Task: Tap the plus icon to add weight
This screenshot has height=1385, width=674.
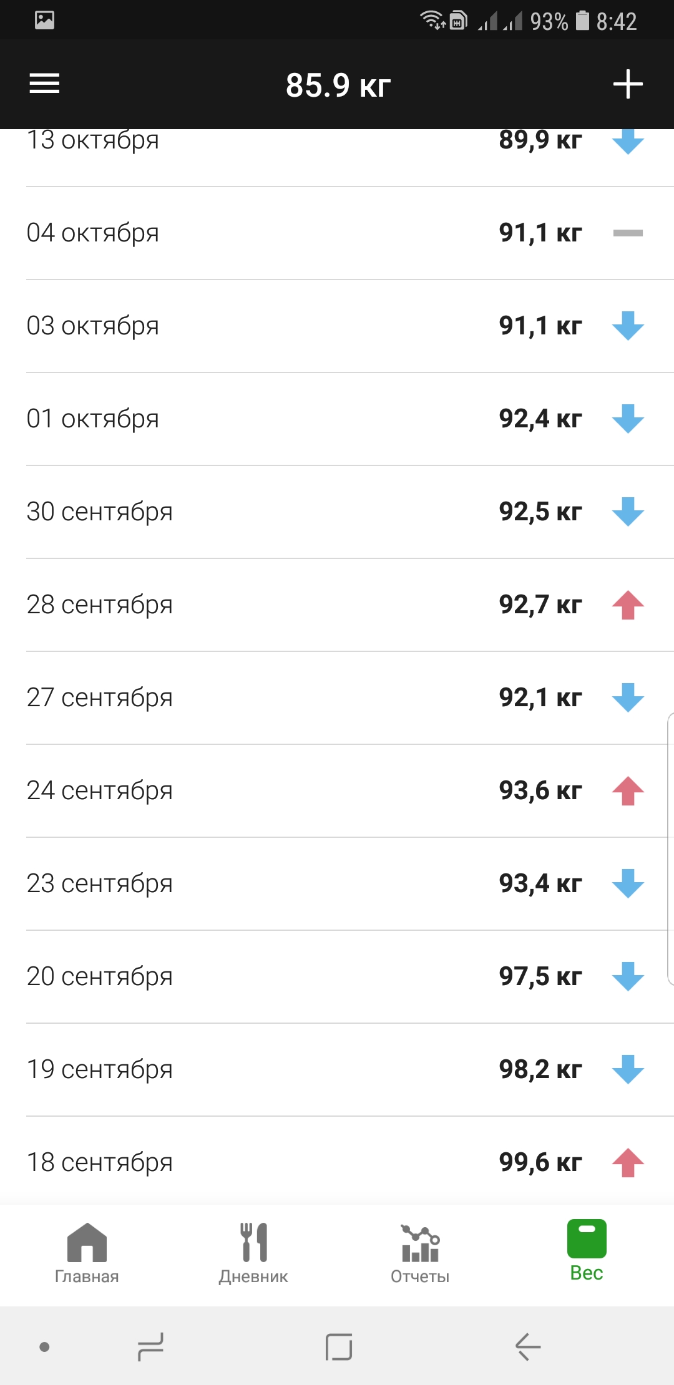Action: [x=628, y=84]
